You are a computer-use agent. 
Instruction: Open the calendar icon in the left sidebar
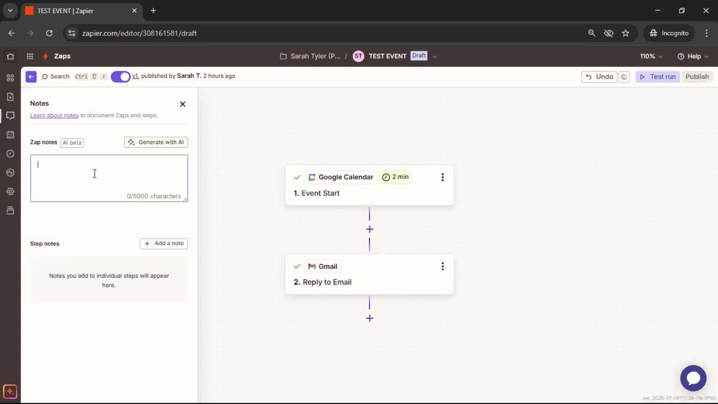[10, 135]
